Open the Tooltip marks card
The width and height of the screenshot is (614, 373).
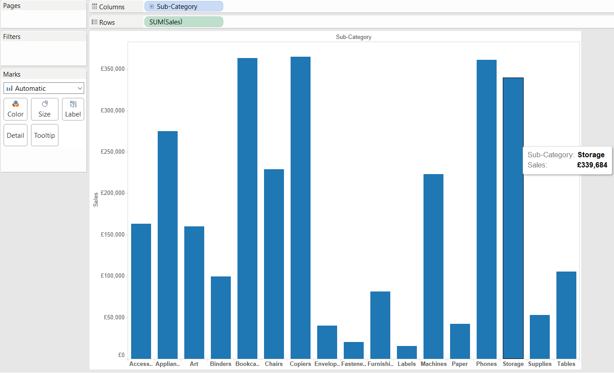coord(44,135)
